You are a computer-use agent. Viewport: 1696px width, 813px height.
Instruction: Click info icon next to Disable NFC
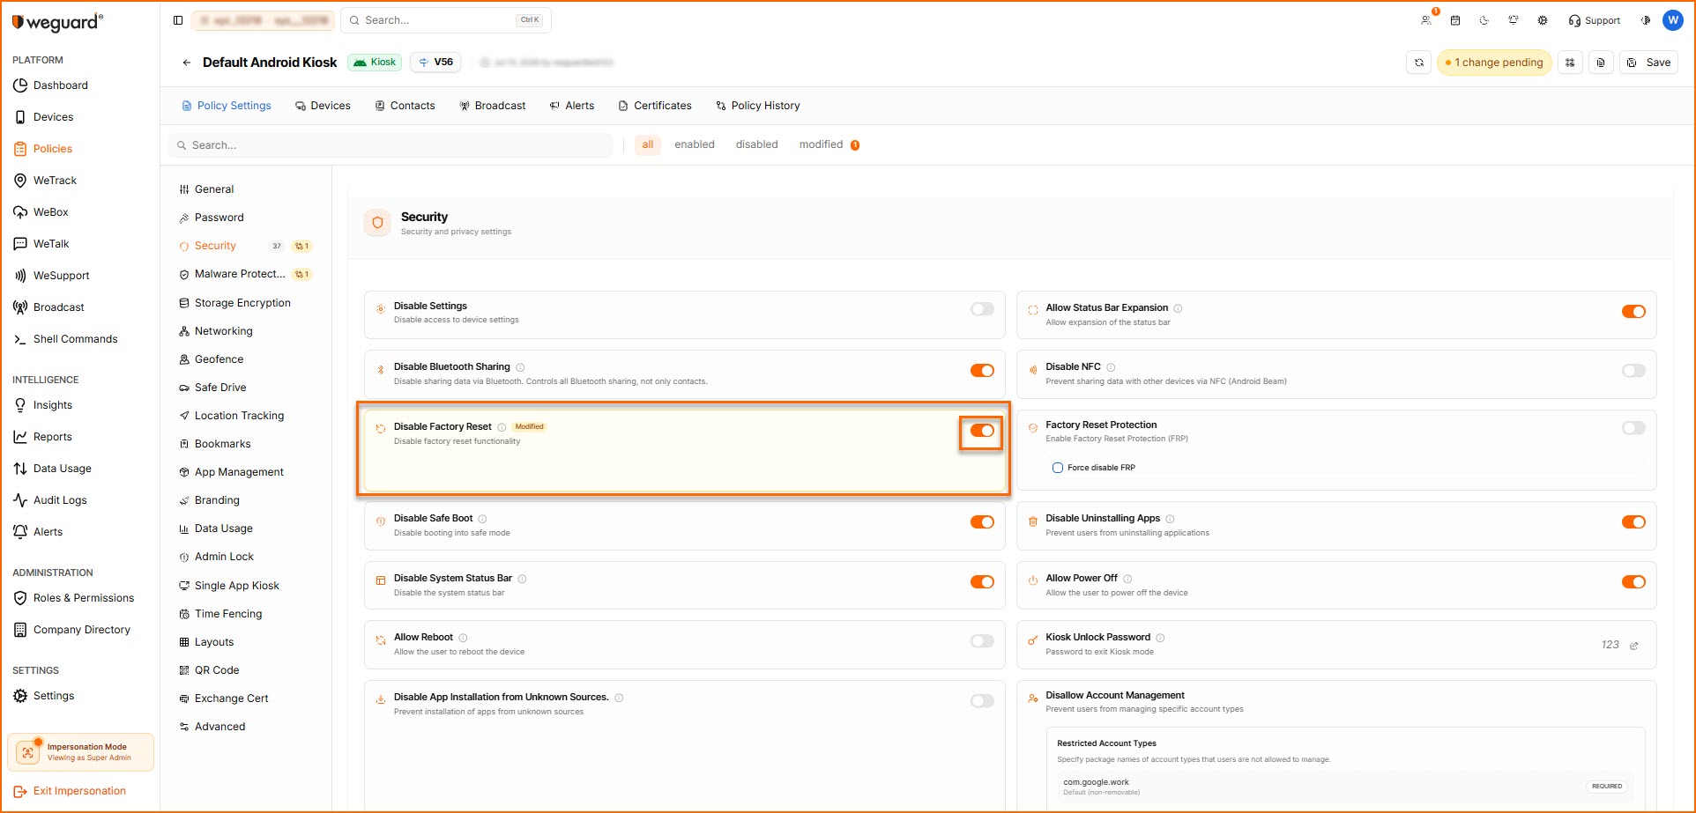(x=1111, y=367)
